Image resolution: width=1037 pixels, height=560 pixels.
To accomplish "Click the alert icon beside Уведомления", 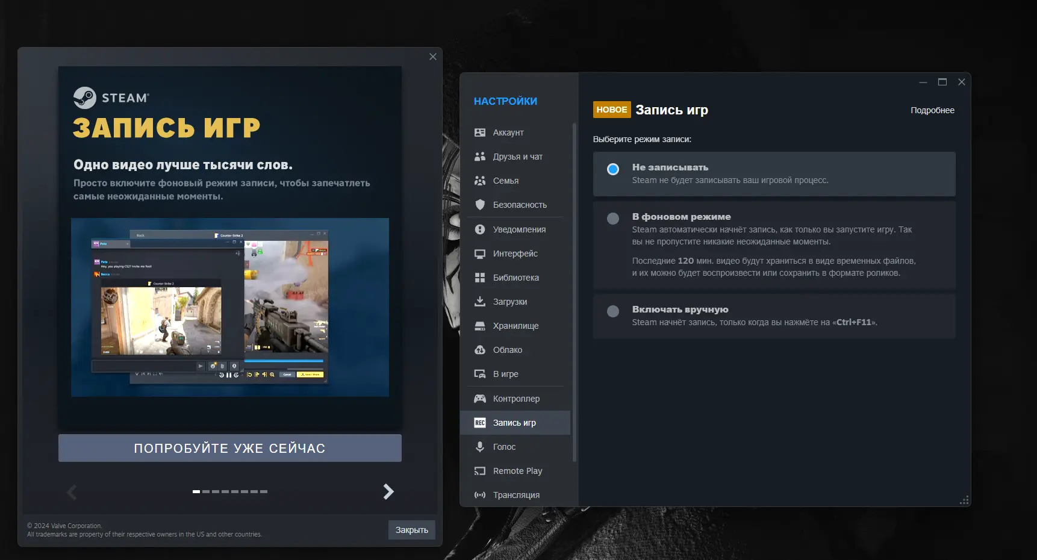I will tap(480, 229).
